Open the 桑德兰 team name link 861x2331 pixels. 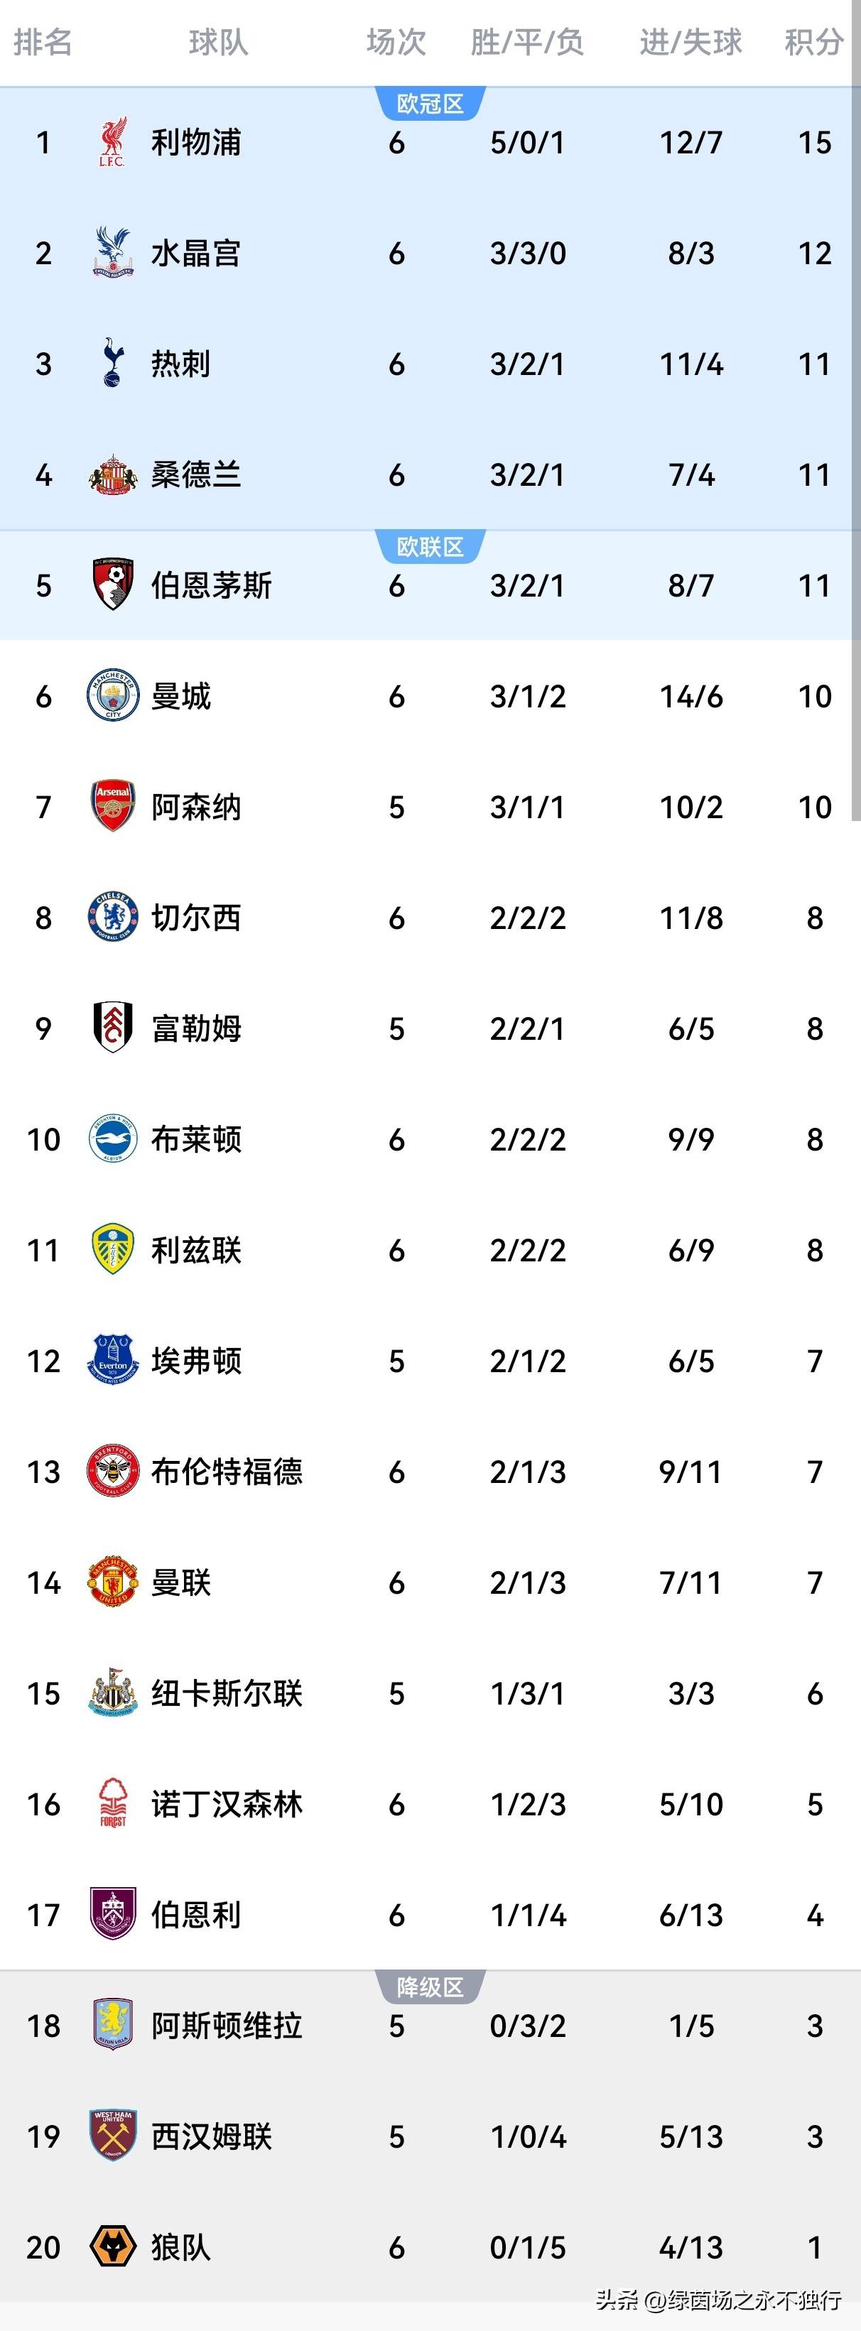[x=195, y=474]
